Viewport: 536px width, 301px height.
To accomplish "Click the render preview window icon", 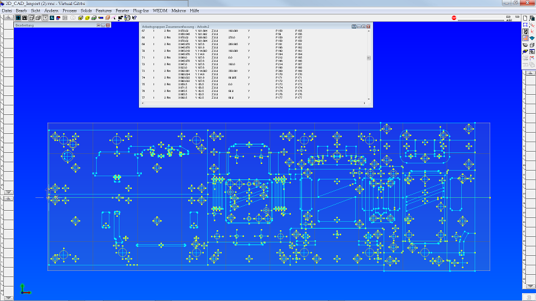I will (532, 51).
